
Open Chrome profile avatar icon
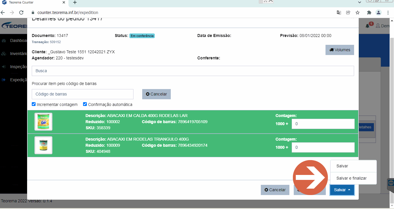pos(379,13)
